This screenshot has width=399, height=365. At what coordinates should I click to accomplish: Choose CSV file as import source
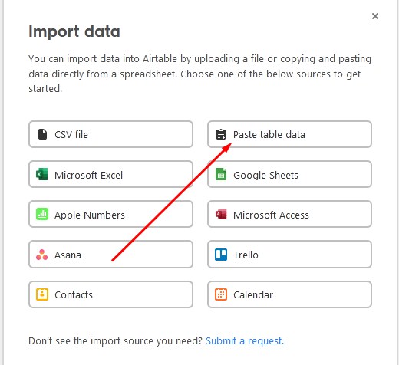[110, 134]
